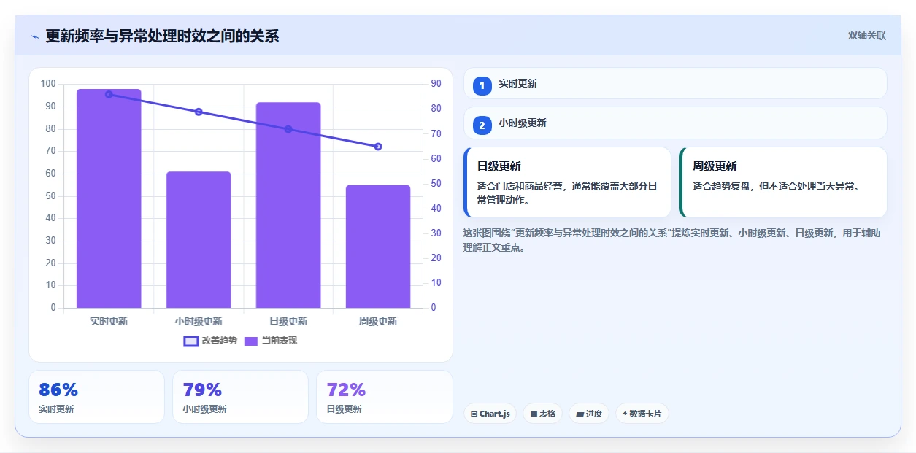
Task: Click the line point above 小时级更新
Action: pos(199,112)
